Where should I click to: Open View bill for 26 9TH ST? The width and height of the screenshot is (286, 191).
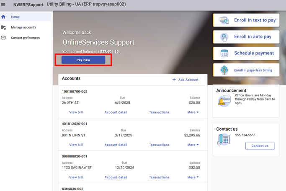(76, 112)
